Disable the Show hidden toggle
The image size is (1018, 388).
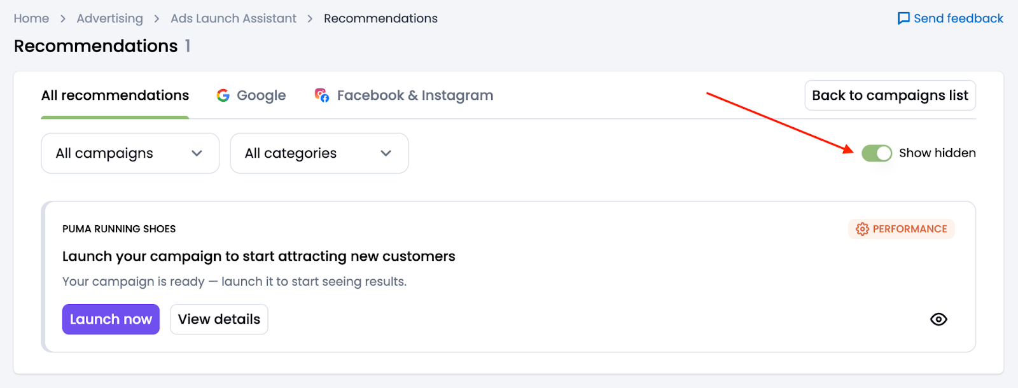tap(877, 153)
